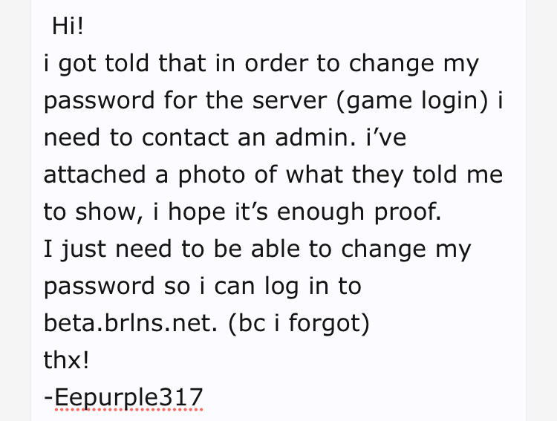The height and width of the screenshot is (421, 557).
Task: Click the word "proof." in the message
Action: [408, 212]
